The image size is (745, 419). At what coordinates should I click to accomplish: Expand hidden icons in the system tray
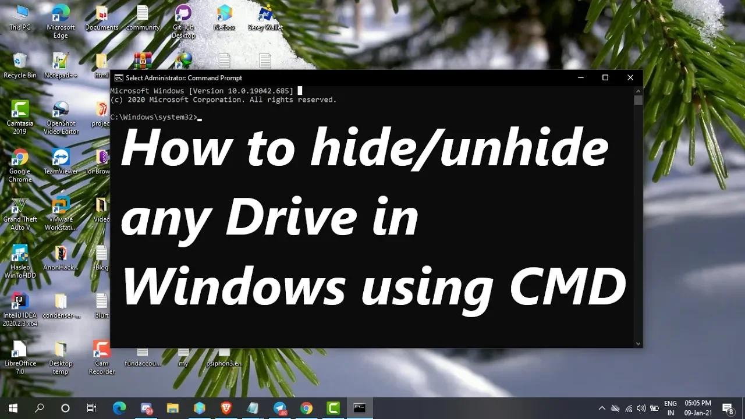pos(602,408)
